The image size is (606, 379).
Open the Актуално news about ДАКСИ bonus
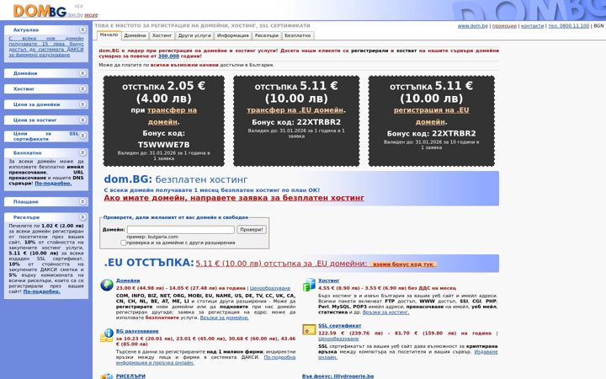46,47
